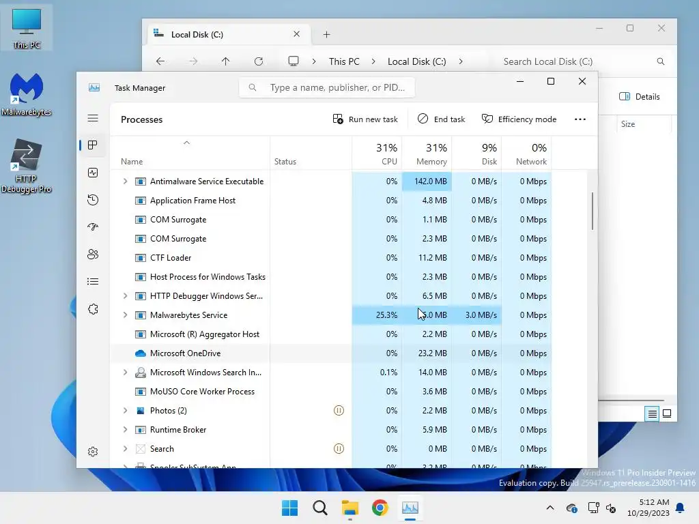Select This PC desktop icon
Screen dimensions: 699x524
coord(27,27)
